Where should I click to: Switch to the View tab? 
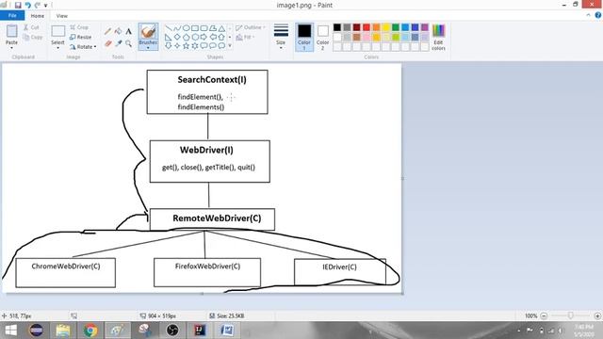pyautogui.click(x=61, y=16)
